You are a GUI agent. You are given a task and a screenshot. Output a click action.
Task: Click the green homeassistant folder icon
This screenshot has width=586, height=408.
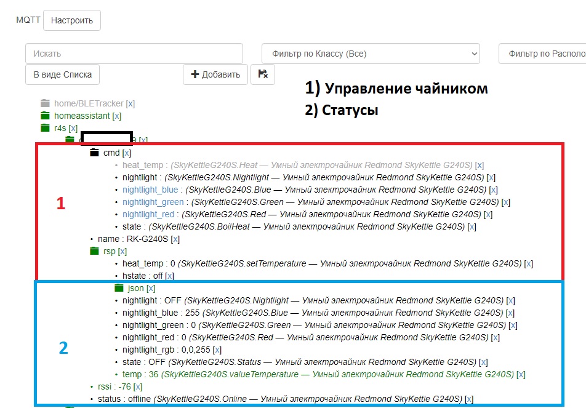44,116
